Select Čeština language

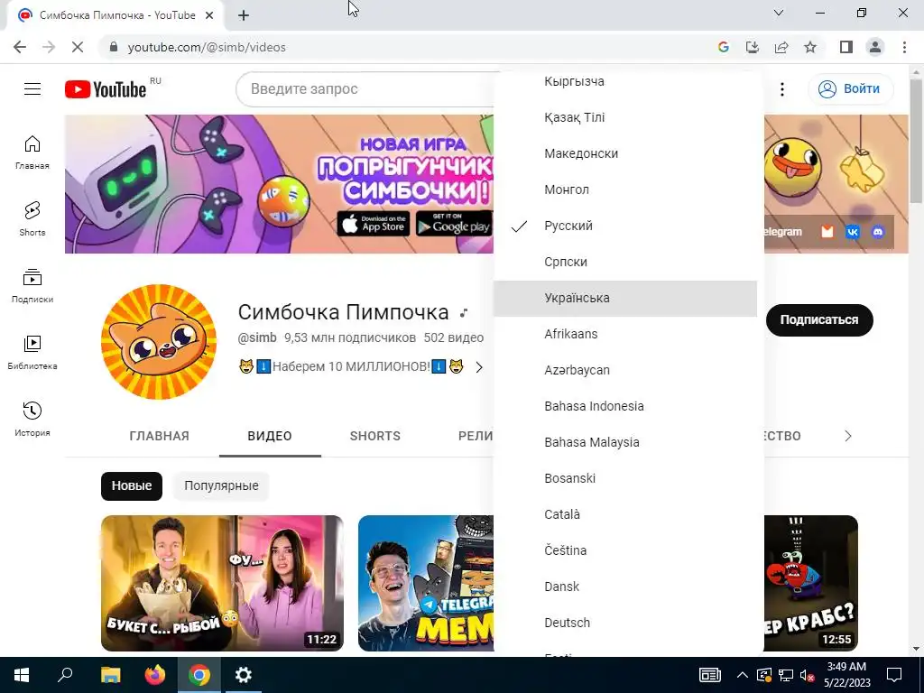pyautogui.click(x=625, y=550)
